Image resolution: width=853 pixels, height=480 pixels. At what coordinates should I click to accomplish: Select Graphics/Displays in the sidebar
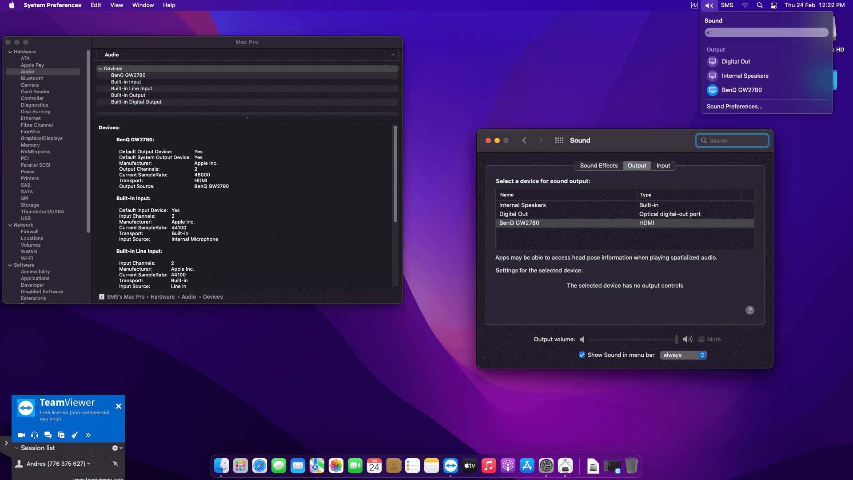coord(42,139)
